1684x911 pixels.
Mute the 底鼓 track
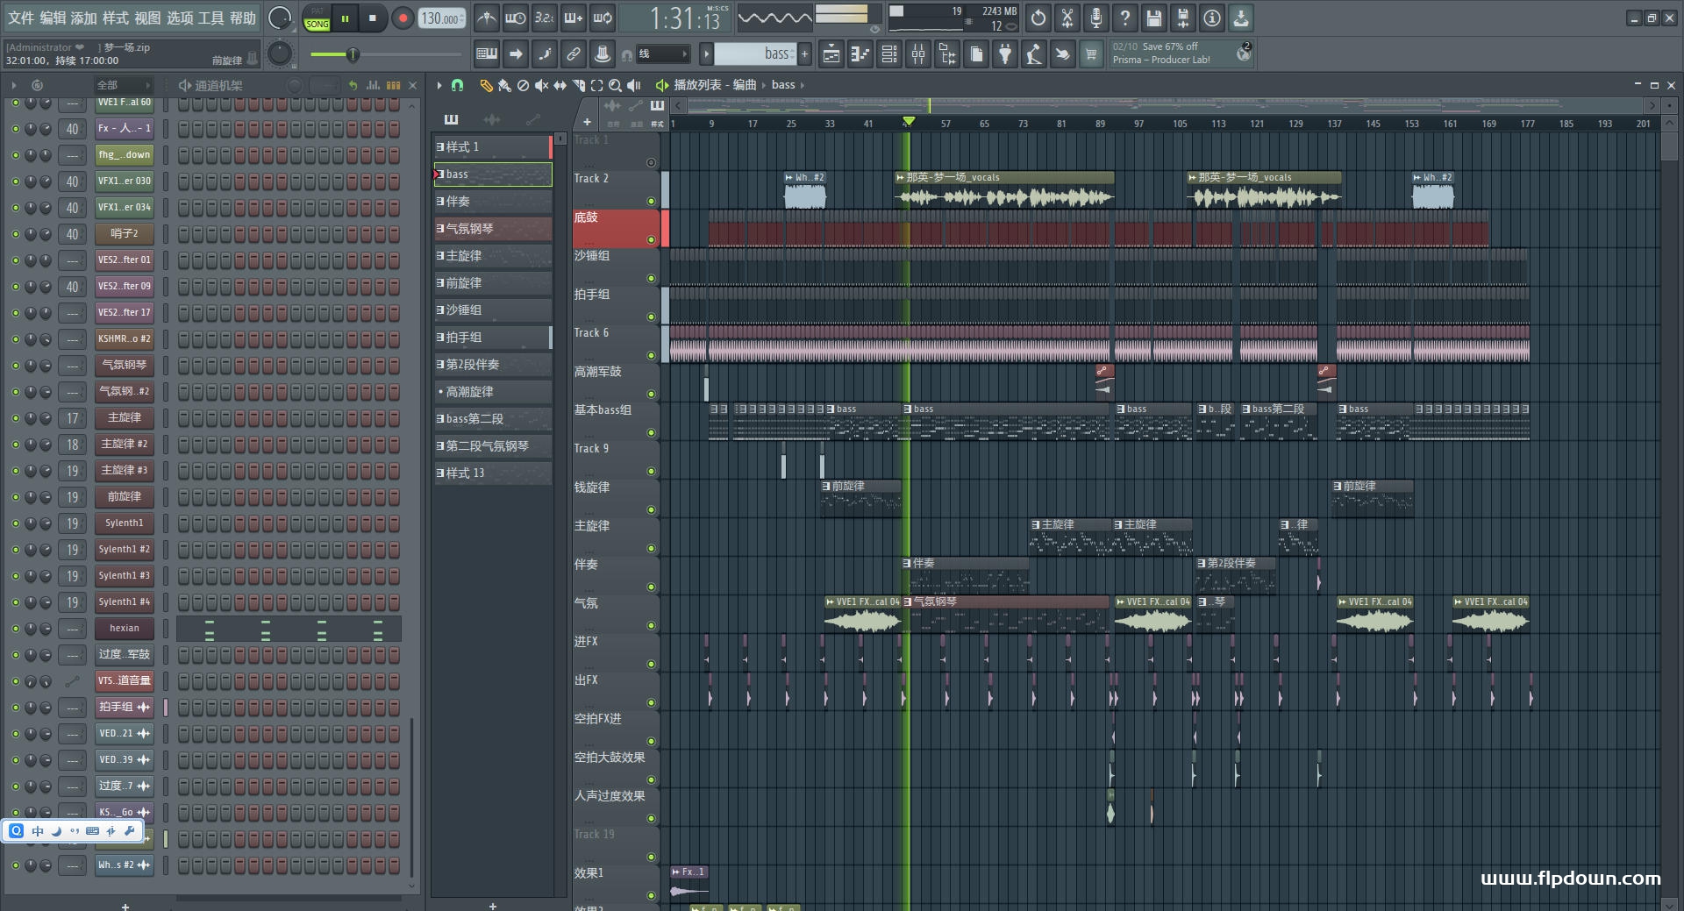tap(651, 239)
